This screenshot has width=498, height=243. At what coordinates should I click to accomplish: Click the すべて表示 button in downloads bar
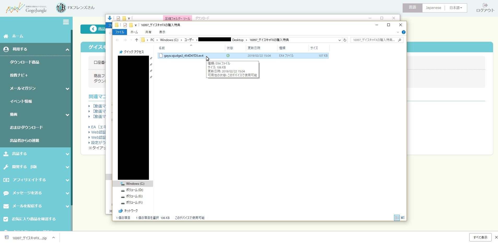point(480,237)
